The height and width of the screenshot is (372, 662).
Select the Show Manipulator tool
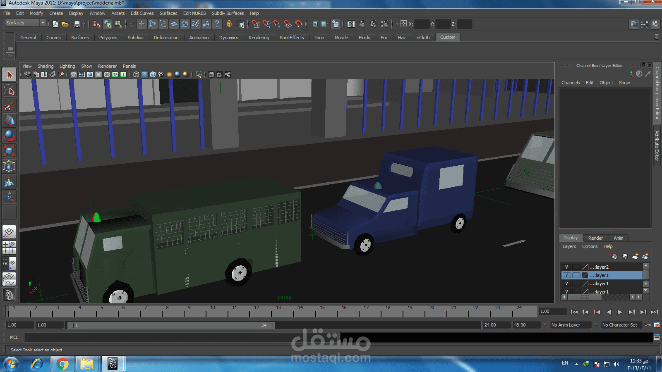(x=9, y=197)
